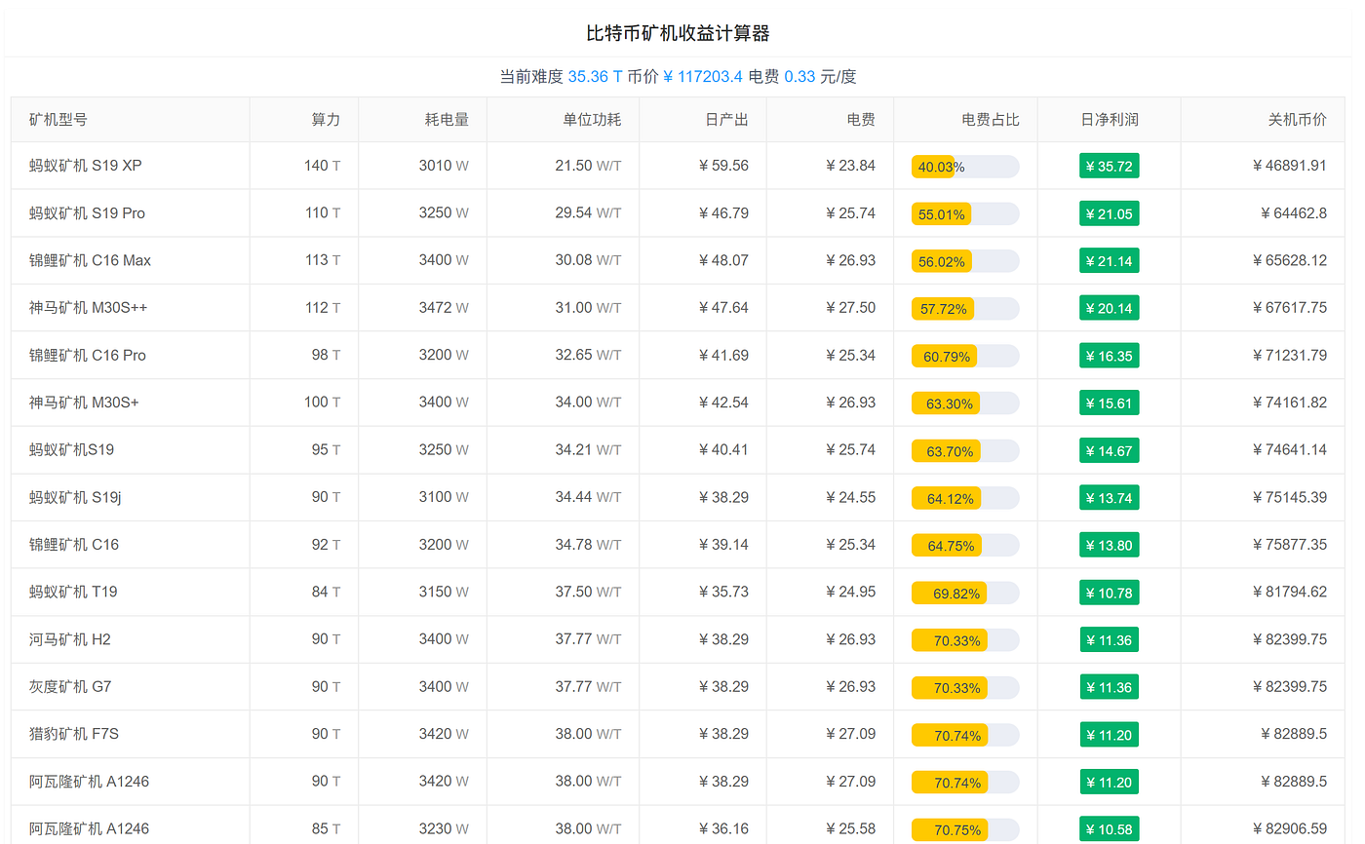Click the coin price ¥ 117203.4

click(702, 76)
